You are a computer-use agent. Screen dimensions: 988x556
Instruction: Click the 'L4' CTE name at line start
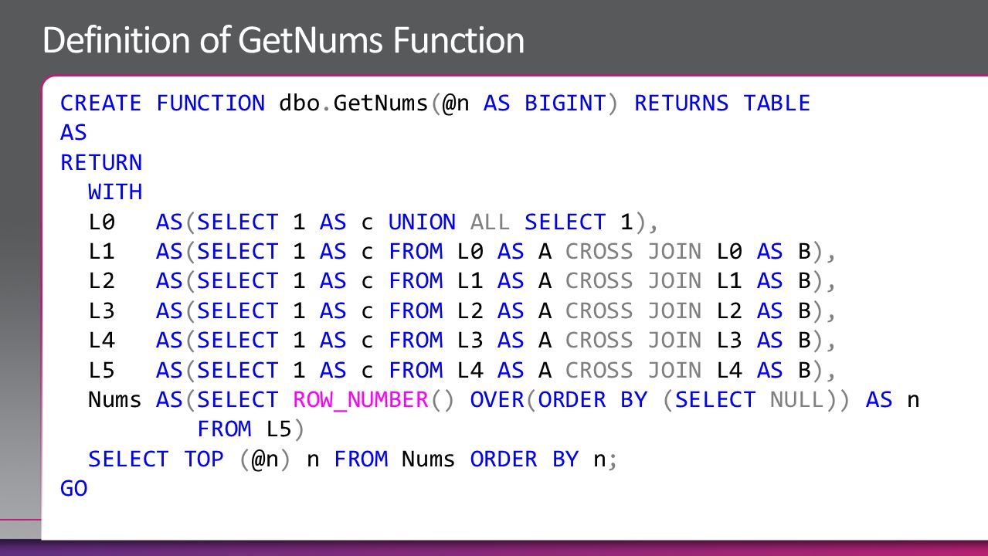click(x=101, y=341)
